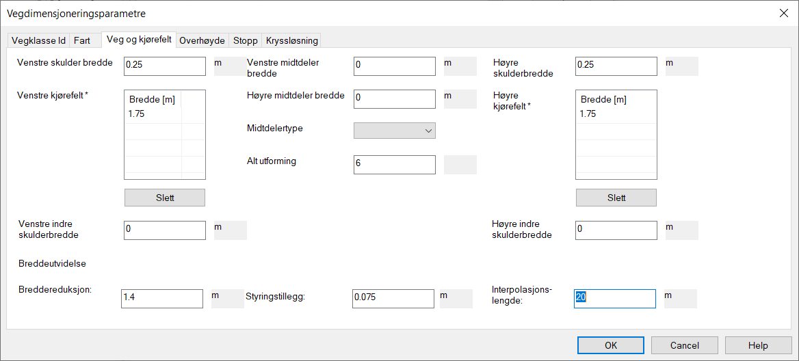Select the 1.75 row in Høyre kjørefelt list
799x361 pixels.
(x=604, y=114)
